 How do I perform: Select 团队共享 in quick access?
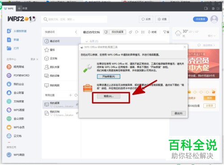pos(61,67)
